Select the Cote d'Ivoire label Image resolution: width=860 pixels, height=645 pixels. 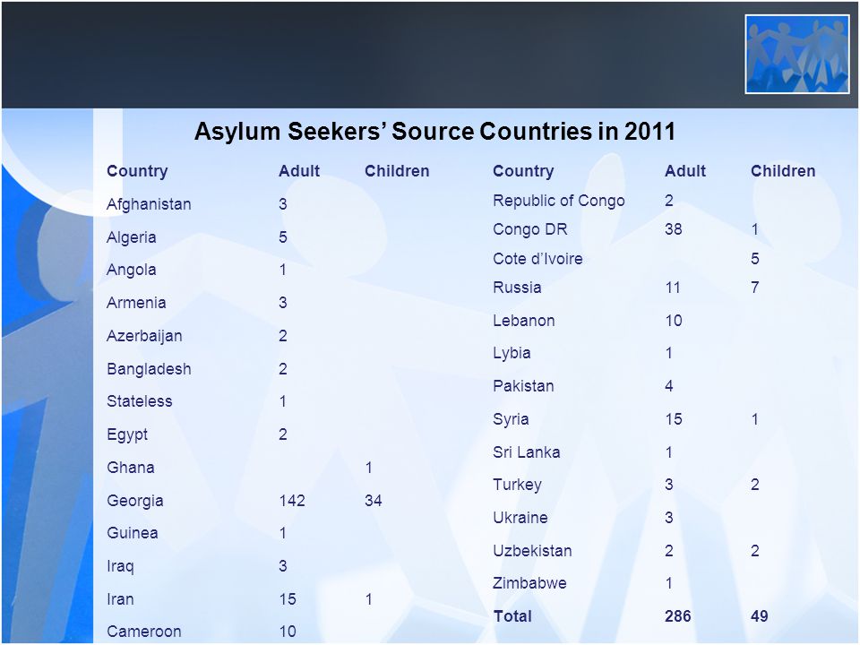[538, 258]
